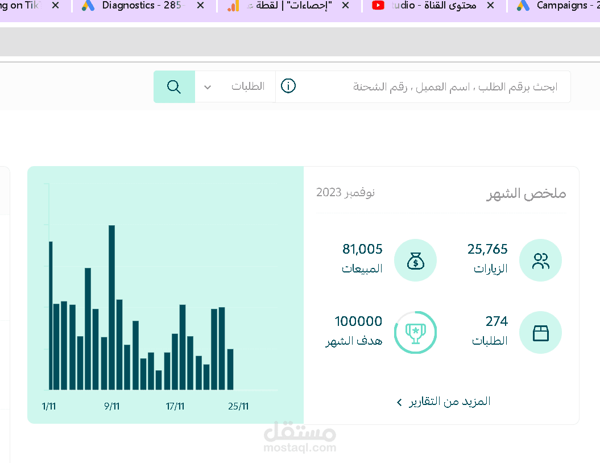Close the TikTok browser tab
600x463 pixels.
pos(56,5)
